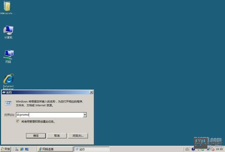This screenshot has width=225, height=152.
Task: Click Server Manager icon in quick launch
Action: click(17, 149)
